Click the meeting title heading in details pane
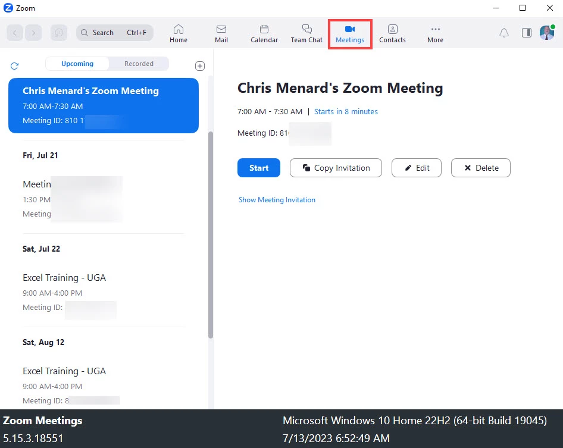The image size is (563, 448). click(340, 88)
